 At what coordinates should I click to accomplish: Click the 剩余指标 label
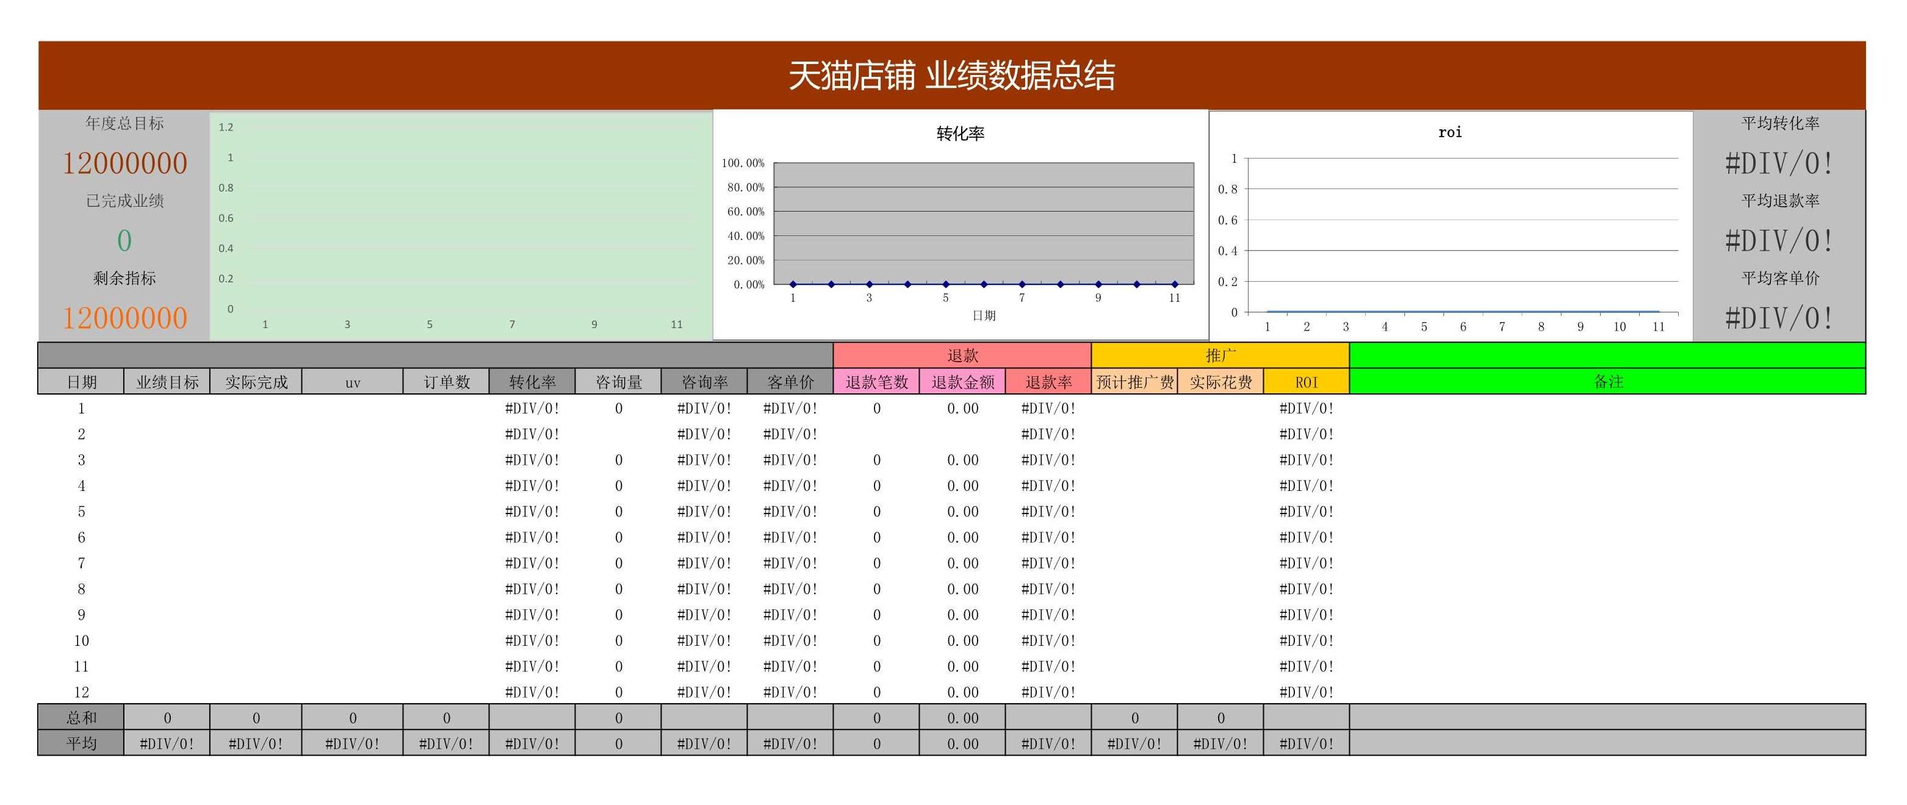(124, 278)
